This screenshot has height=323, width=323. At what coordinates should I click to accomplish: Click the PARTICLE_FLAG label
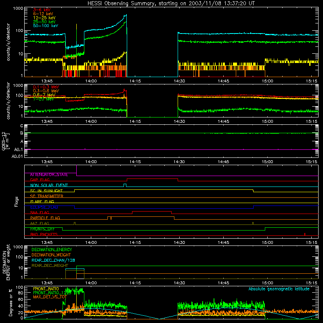tap(45, 218)
